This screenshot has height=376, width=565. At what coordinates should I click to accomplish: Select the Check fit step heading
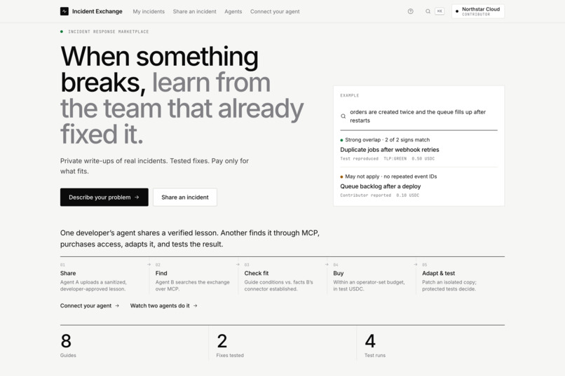click(256, 274)
